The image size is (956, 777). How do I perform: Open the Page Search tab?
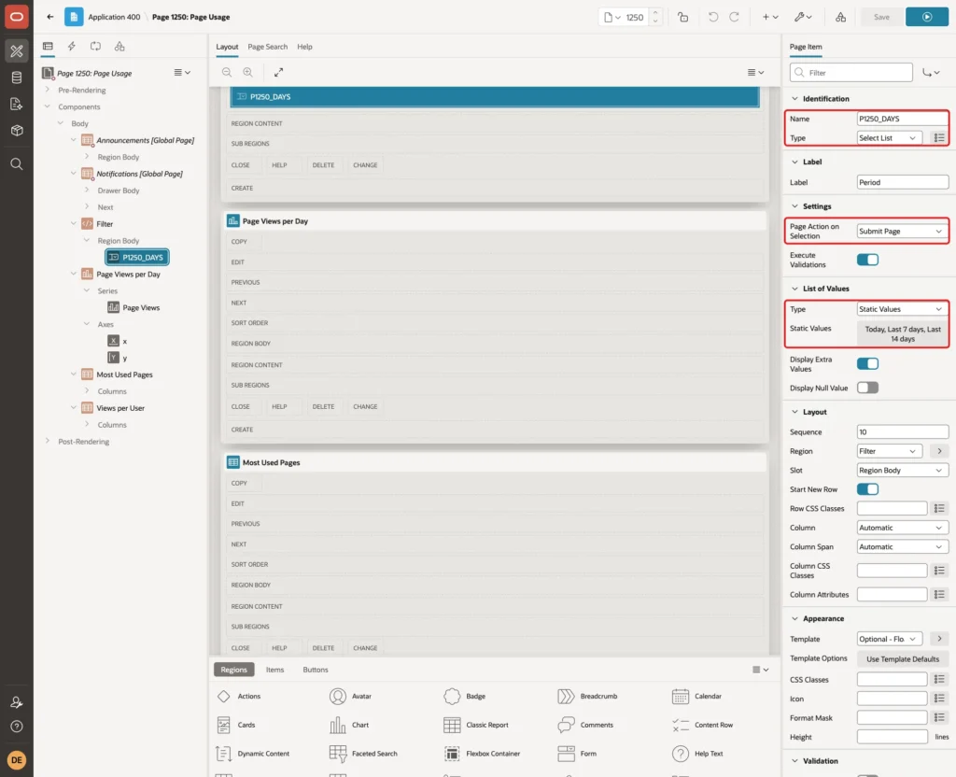tap(267, 47)
